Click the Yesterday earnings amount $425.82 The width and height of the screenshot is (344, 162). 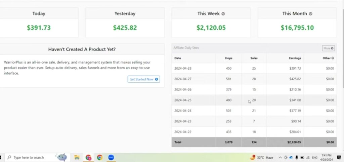coord(125,28)
